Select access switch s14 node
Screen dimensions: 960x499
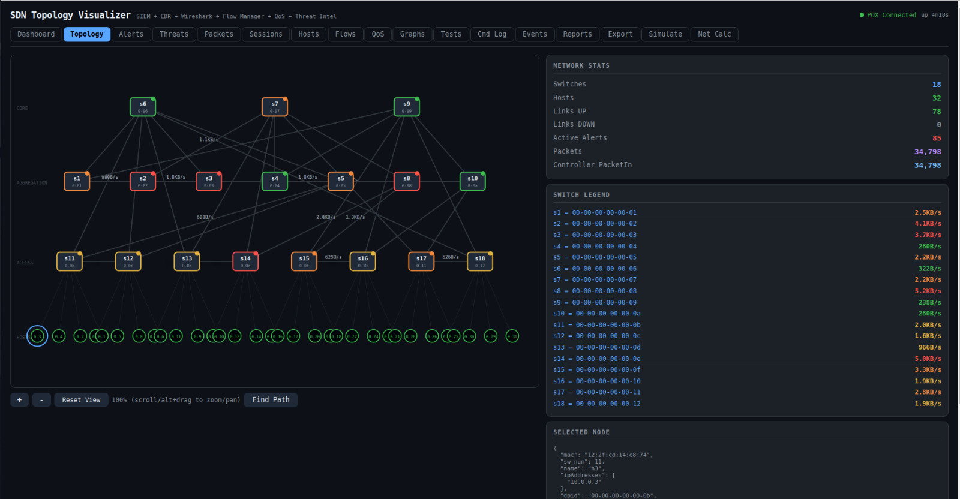click(x=245, y=261)
